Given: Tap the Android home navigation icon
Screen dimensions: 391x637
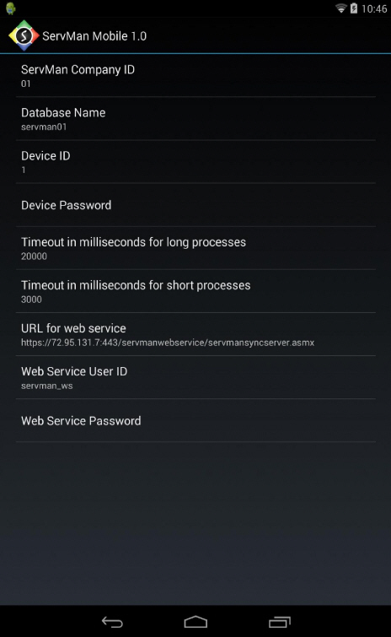Looking at the screenshot, I should coord(195,622).
